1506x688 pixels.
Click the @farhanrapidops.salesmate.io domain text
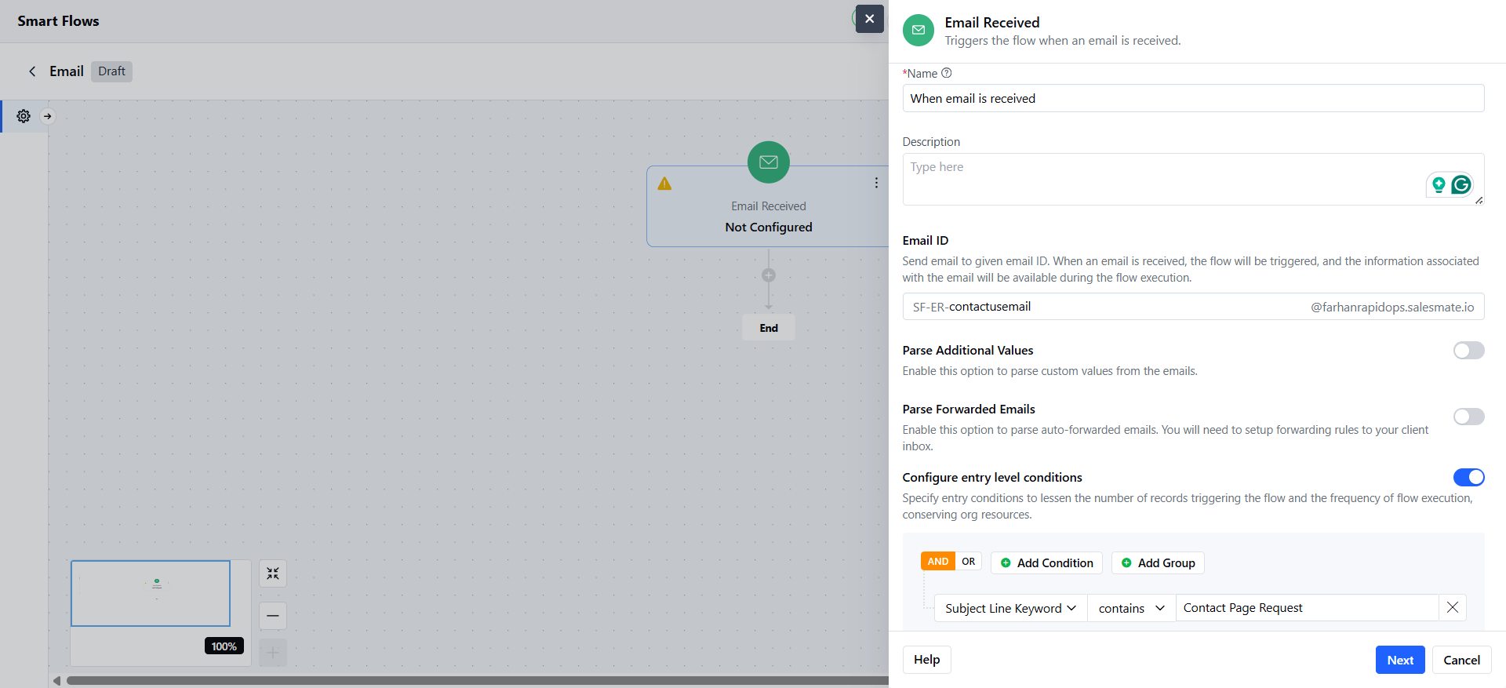click(1392, 308)
